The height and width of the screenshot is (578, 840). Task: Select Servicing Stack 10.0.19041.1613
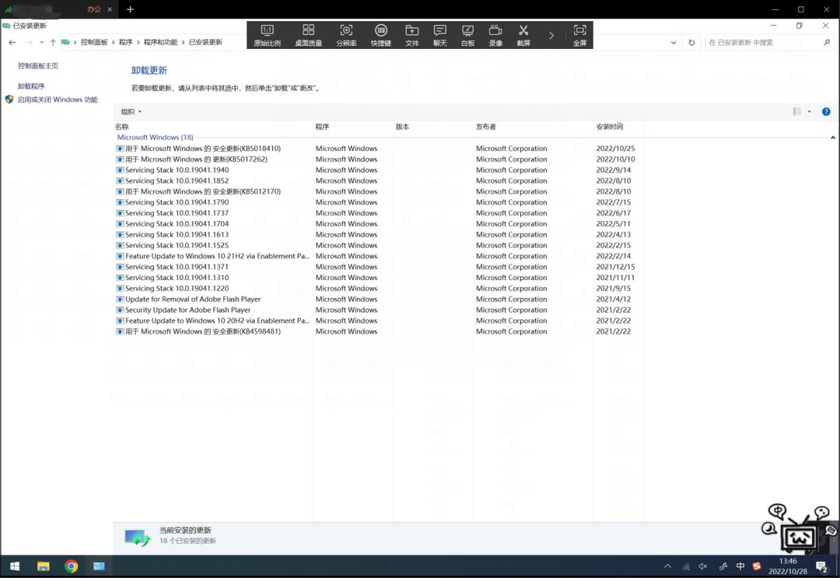pos(379,234)
